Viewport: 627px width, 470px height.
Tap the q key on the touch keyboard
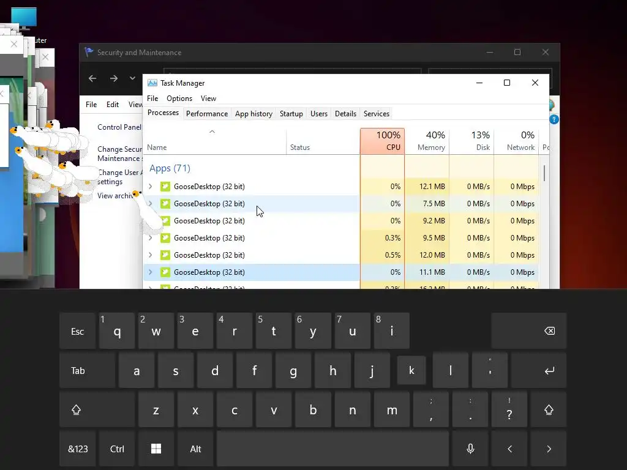click(117, 331)
